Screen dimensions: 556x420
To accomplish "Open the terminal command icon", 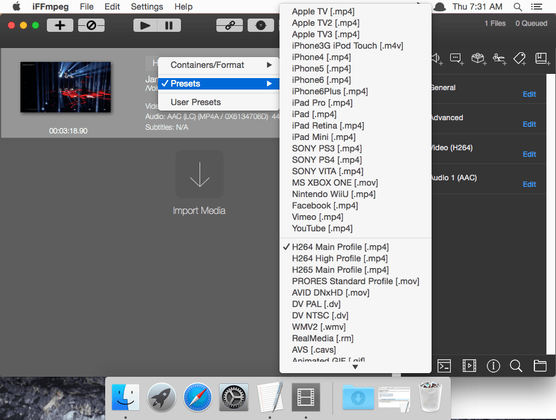I will 444,366.
